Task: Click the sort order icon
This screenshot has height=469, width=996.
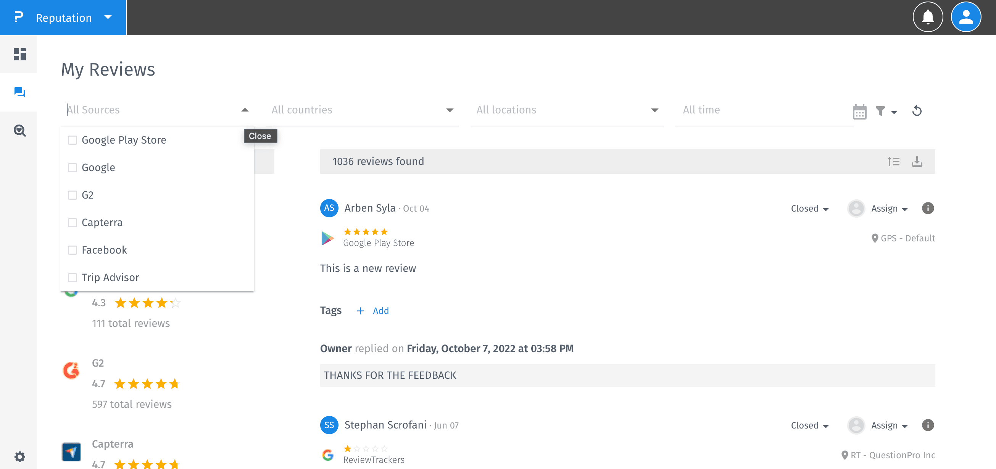Action: pyautogui.click(x=893, y=162)
